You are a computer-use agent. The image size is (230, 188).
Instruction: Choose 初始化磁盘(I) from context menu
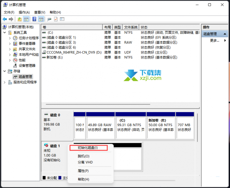point(89,148)
